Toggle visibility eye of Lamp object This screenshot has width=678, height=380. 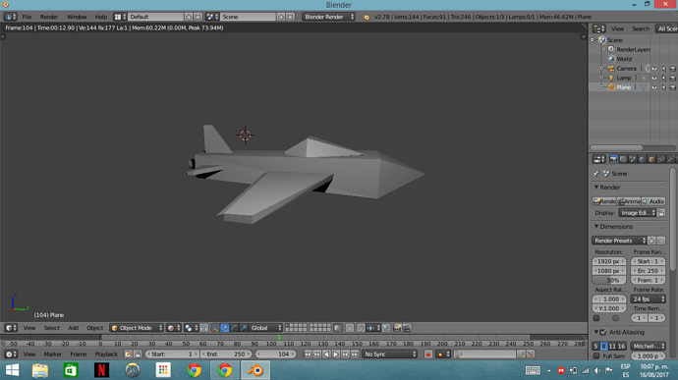[654, 78]
